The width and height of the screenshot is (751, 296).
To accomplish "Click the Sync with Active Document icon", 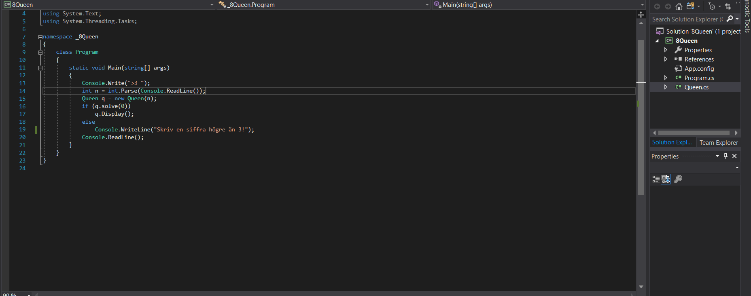I will point(728,6).
